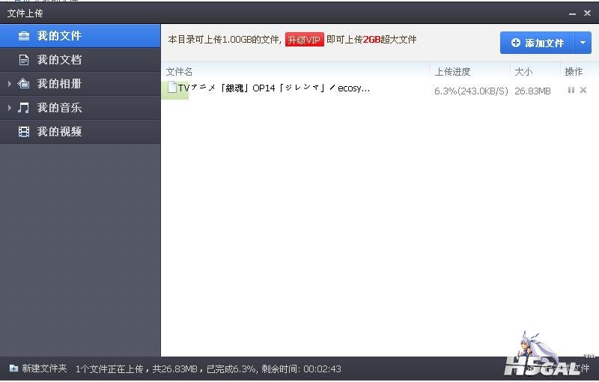Click the red 升级VIP button
599x382 pixels.
pyautogui.click(x=305, y=40)
